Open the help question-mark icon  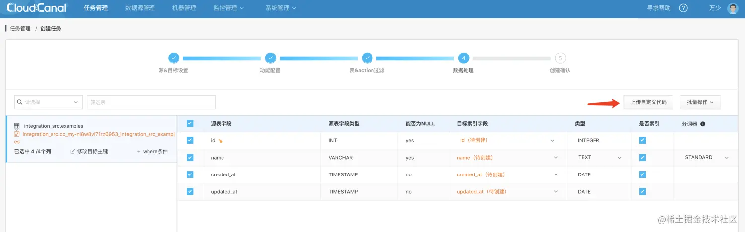coord(683,8)
